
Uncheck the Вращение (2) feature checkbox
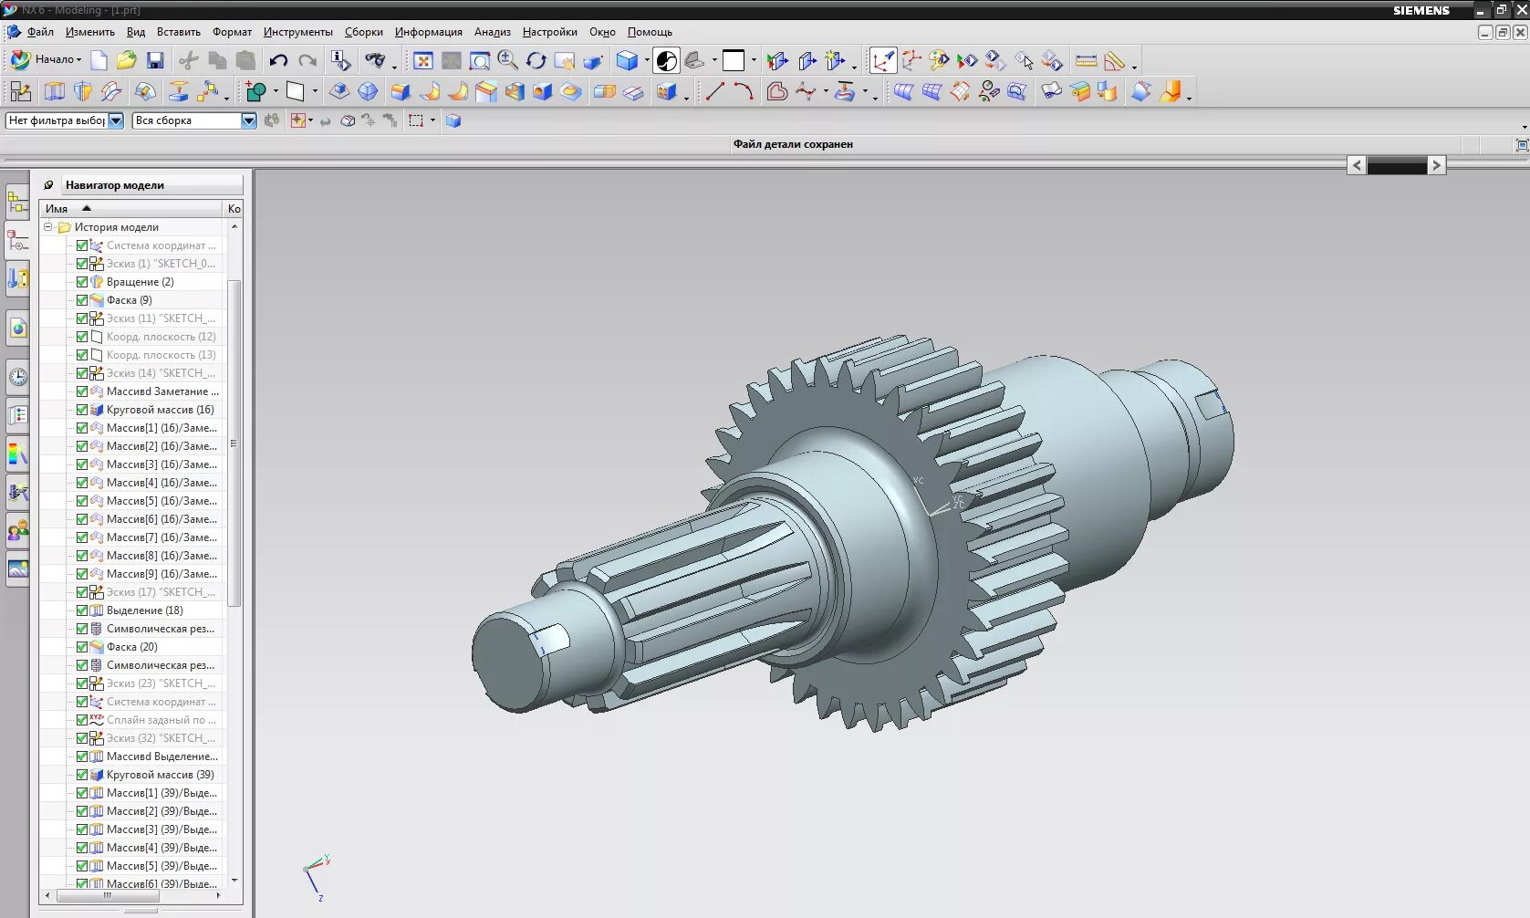(82, 282)
